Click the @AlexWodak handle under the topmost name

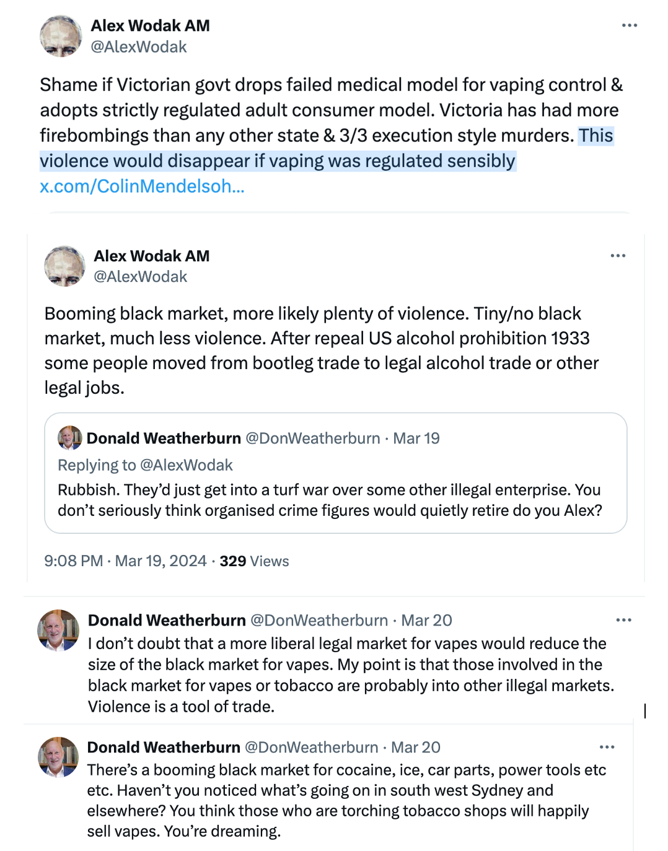tap(139, 47)
